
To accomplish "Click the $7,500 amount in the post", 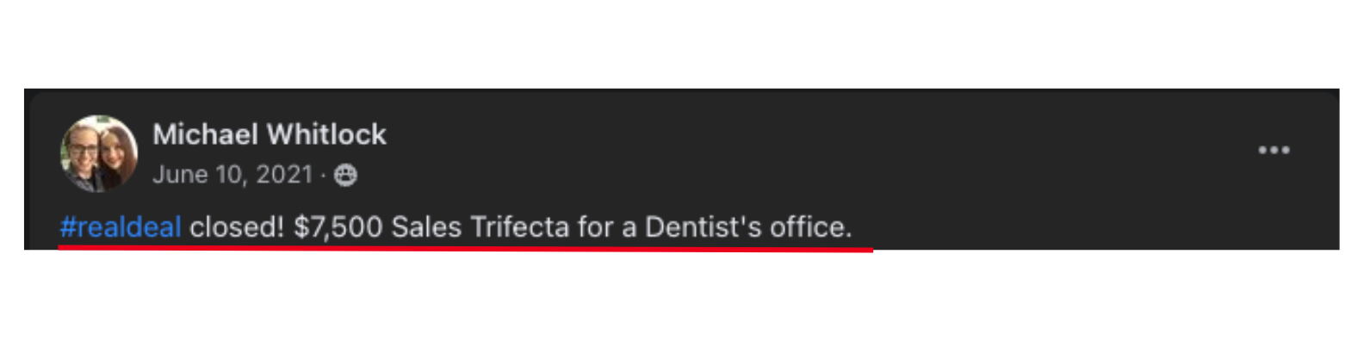I will tap(338, 226).
